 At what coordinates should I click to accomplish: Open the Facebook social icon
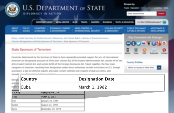point(154,43)
